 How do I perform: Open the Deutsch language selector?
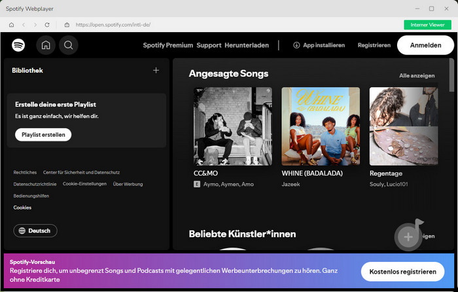pyautogui.click(x=35, y=230)
